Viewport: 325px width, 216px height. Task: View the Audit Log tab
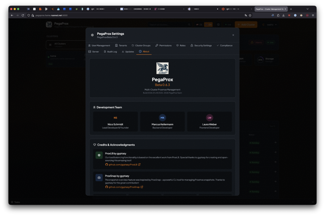[110, 51]
